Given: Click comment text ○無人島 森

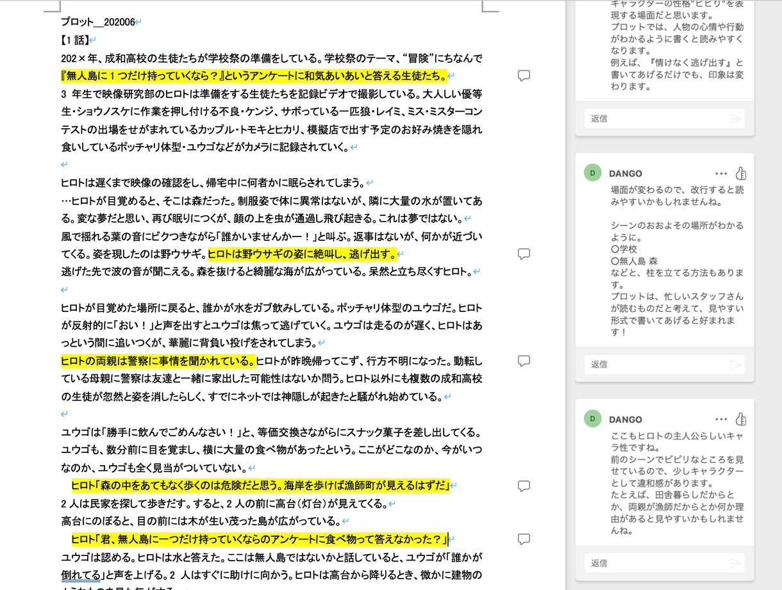Looking at the screenshot, I should tap(635, 261).
